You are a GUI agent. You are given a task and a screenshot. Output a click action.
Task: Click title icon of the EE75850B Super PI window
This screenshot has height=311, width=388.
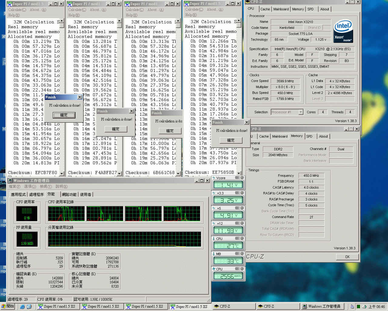(187, 4)
